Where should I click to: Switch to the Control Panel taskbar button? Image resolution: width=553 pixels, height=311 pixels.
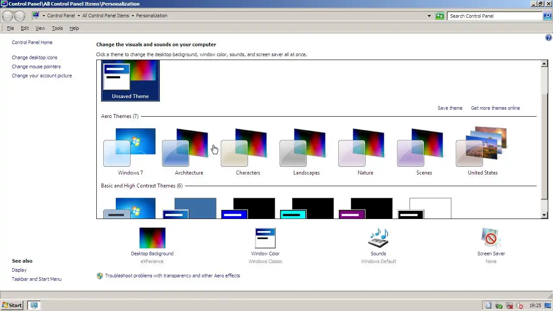(x=34, y=305)
